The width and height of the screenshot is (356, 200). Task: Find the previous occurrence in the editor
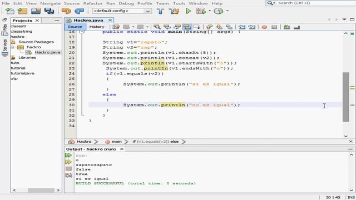click(167, 27)
